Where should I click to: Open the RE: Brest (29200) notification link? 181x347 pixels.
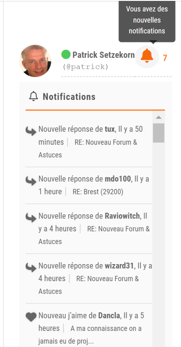pyautogui.click(x=98, y=192)
